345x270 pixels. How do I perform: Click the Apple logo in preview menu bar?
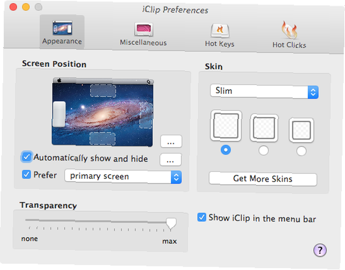[x=59, y=81]
